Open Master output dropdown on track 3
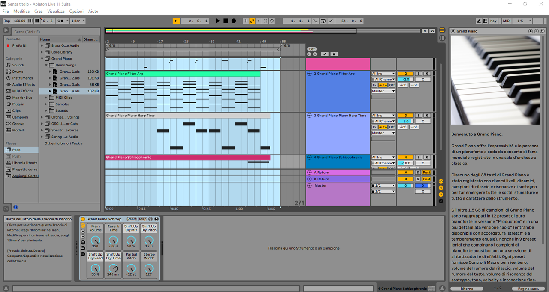This screenshot has width=549, height=292. pos(383,133)
